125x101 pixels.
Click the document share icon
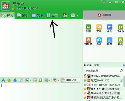pyautogui.click(x=35, y=80)
